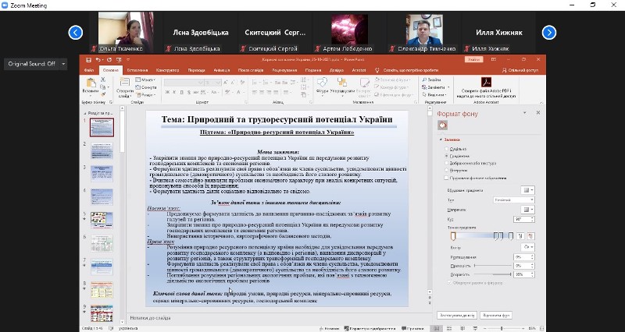Click the New Slide icon

coord(124,85)
